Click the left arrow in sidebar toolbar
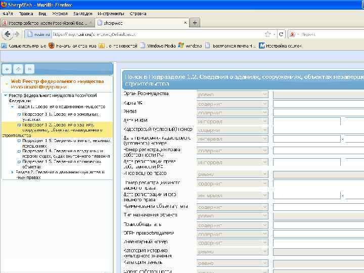This screenshot has width=364, height=273. coord(7,69)
